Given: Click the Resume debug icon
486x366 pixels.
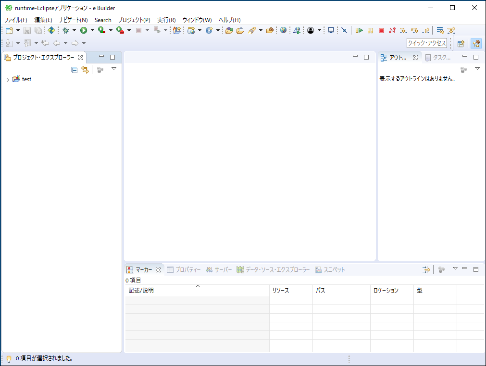Looking at the screenshot, I should point(359,30).
